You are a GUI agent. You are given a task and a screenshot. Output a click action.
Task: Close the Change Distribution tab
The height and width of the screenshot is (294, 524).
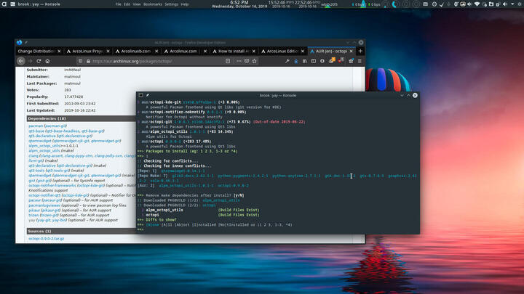pos(59,51)
